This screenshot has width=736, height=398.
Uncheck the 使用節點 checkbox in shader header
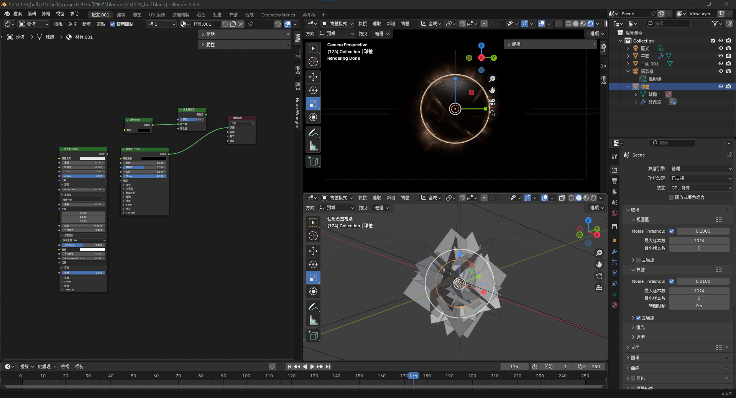[113, 24]
